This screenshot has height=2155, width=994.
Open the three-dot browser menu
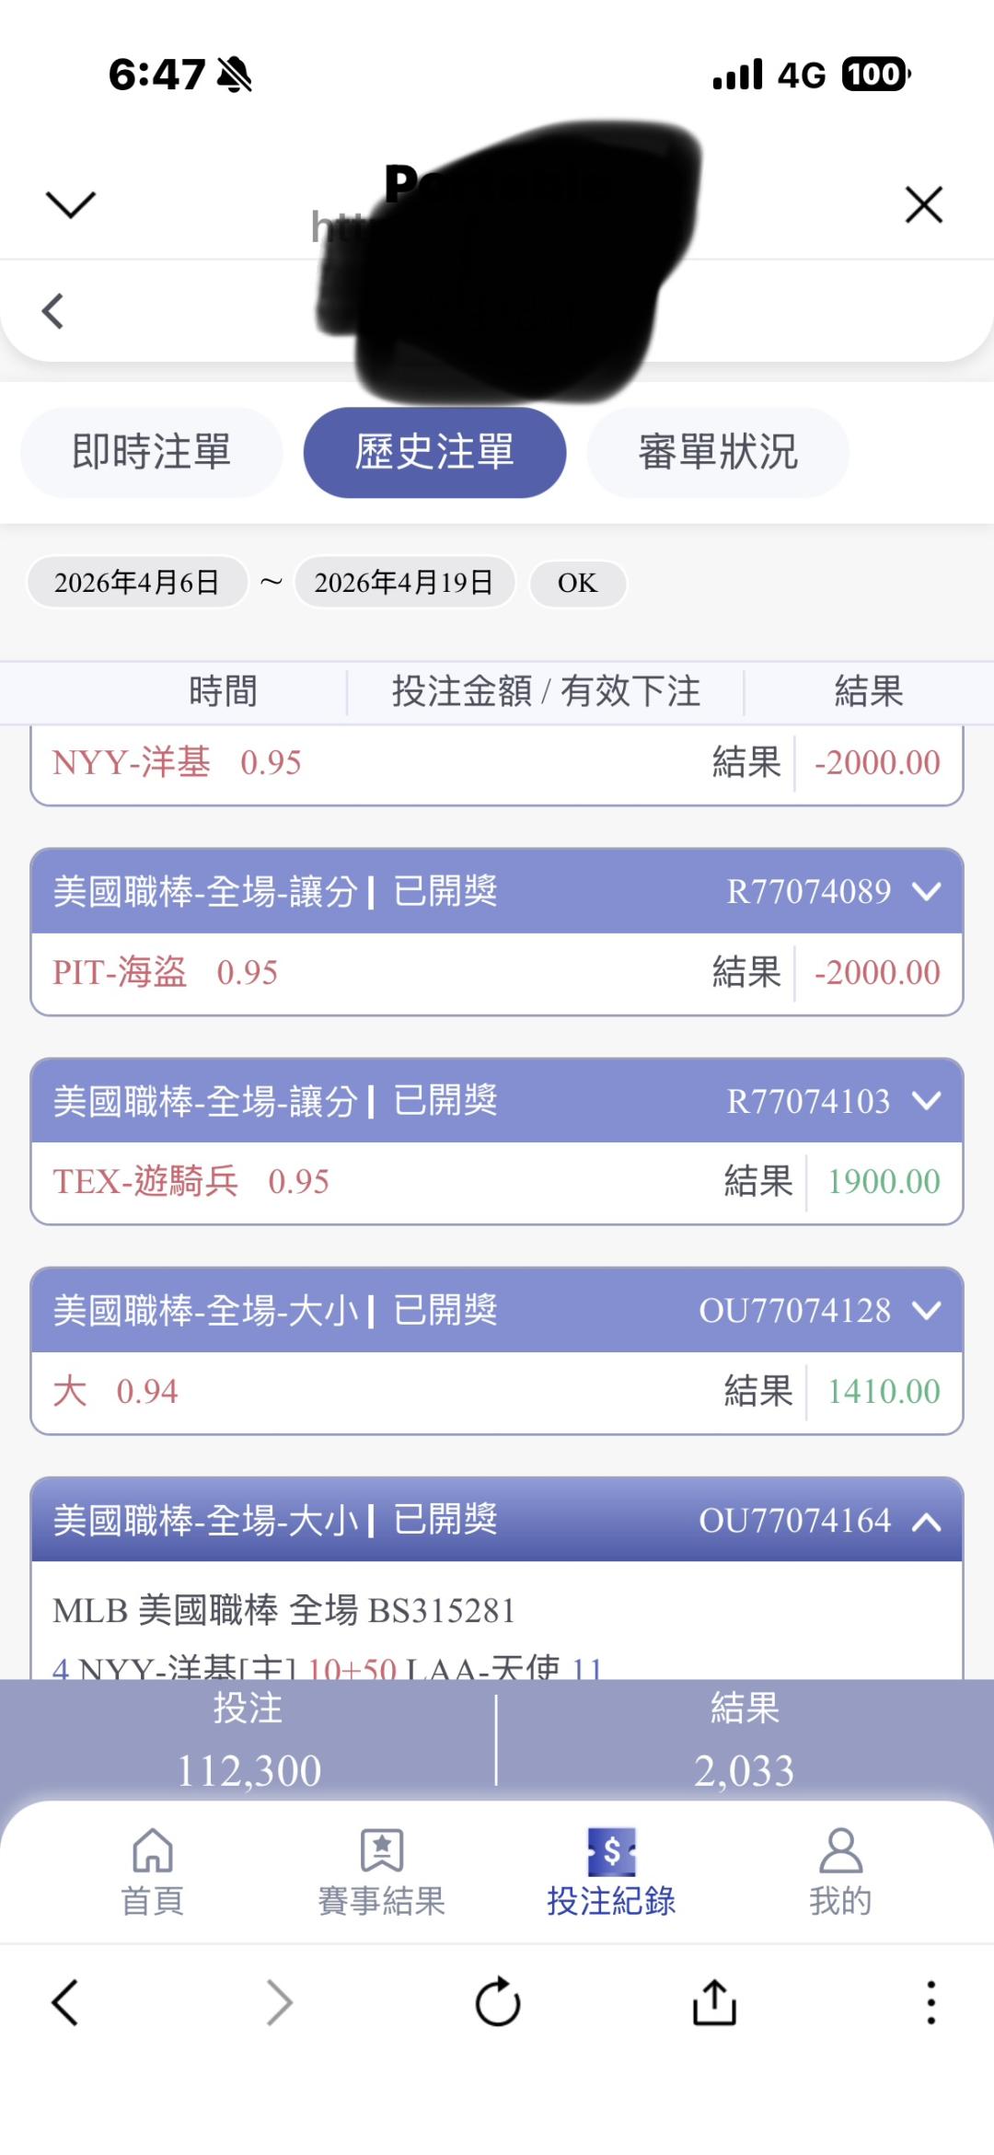coord(930,2002)
